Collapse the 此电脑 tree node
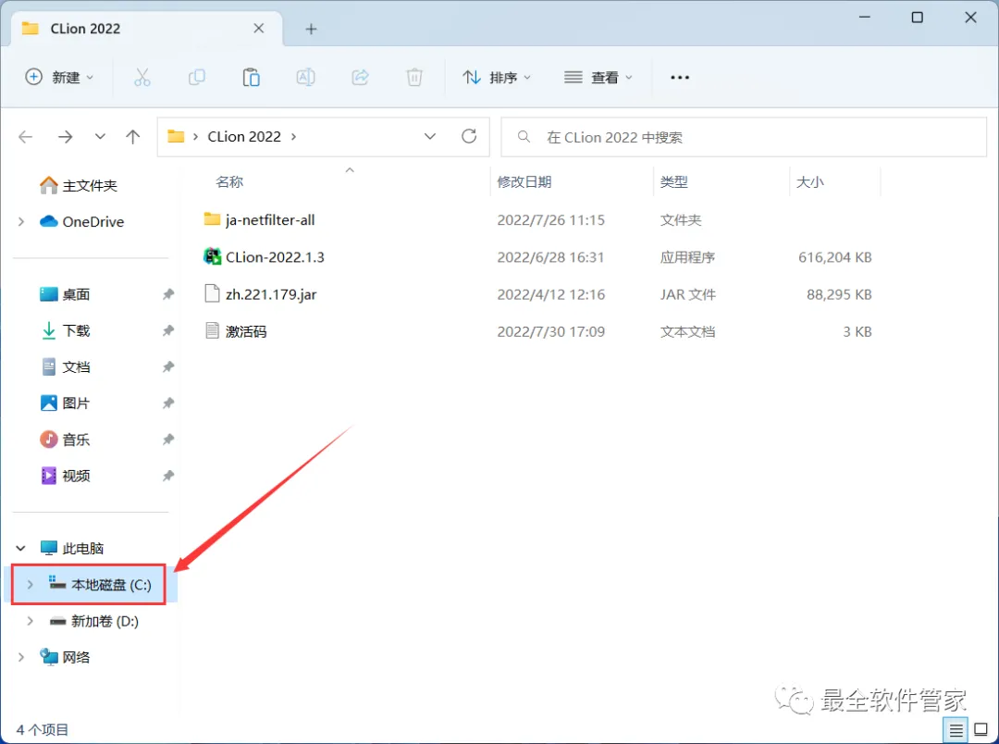999x744 pixels. tap(21, 548)
